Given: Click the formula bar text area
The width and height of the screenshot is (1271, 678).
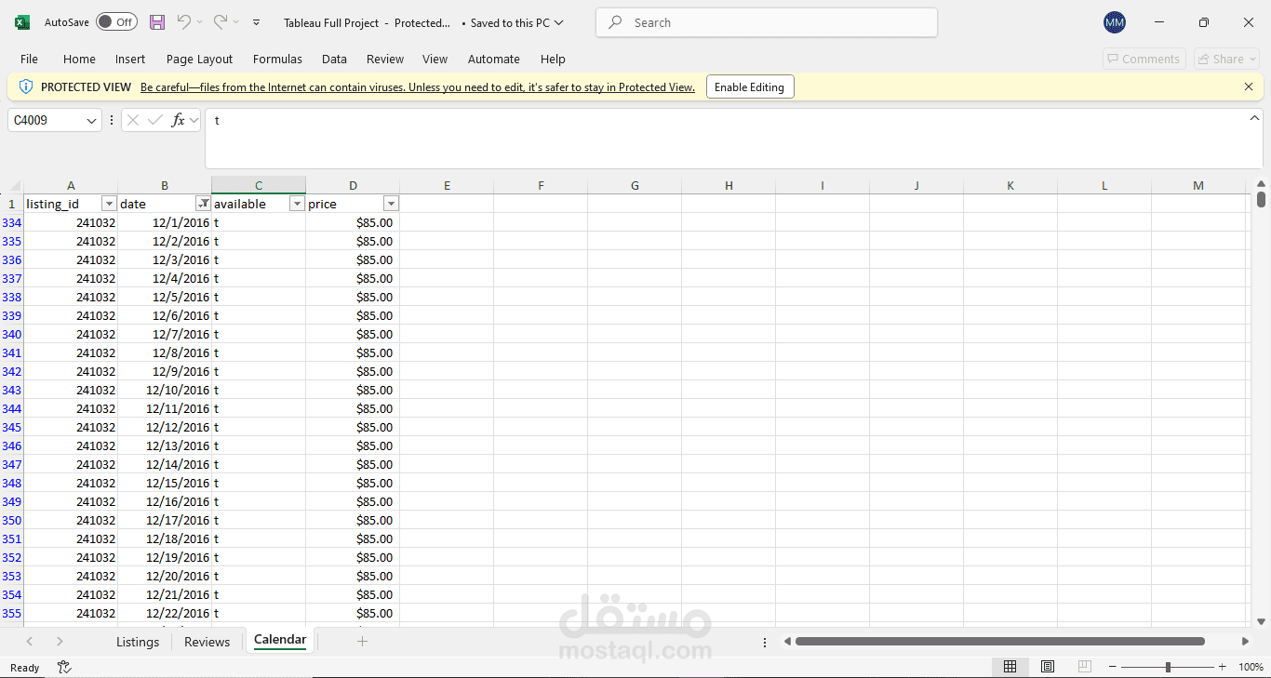Looking at the screenshot, I should coord(726,139).
